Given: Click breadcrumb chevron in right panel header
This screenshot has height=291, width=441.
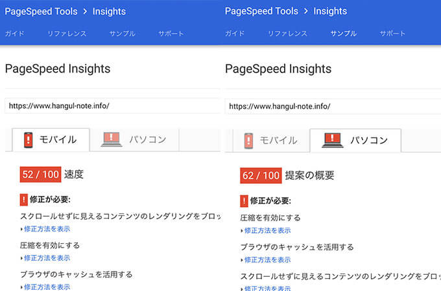Looking at the screenshot, I should point(306,11).
